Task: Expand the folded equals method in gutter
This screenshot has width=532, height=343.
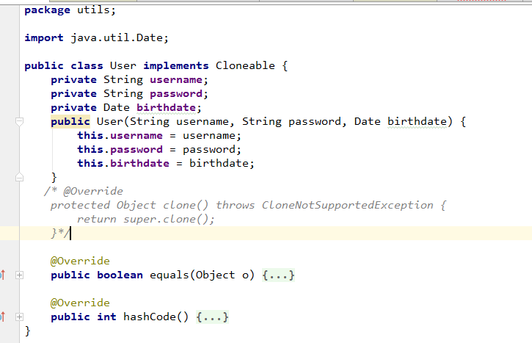Action: [19, 275]
